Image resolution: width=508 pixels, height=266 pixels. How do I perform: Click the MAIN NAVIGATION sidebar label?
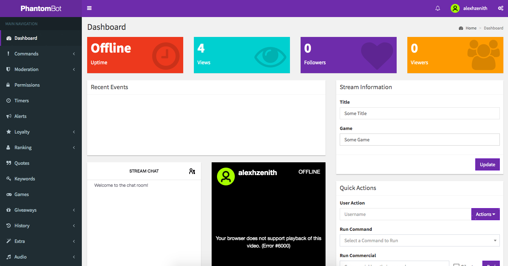21,24
